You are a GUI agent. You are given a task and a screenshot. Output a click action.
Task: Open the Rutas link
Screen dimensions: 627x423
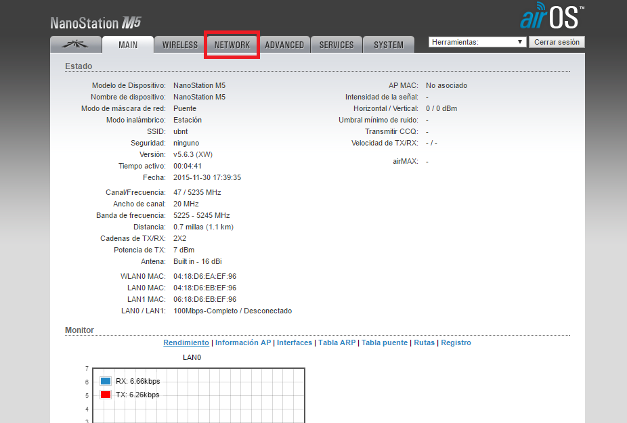pos(425,342)
